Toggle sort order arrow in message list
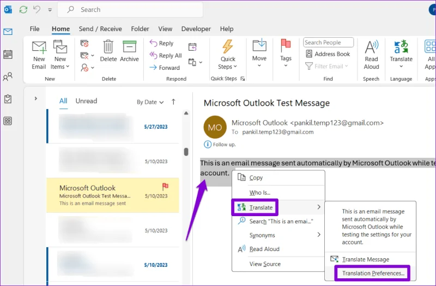Image resolution: width=436 pixels, height=286 pixels. 173,102
